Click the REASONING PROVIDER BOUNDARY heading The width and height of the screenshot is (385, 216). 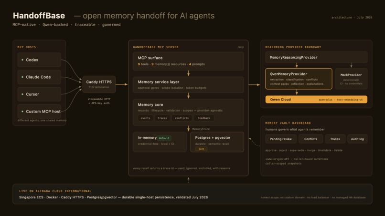pos(293,47)
